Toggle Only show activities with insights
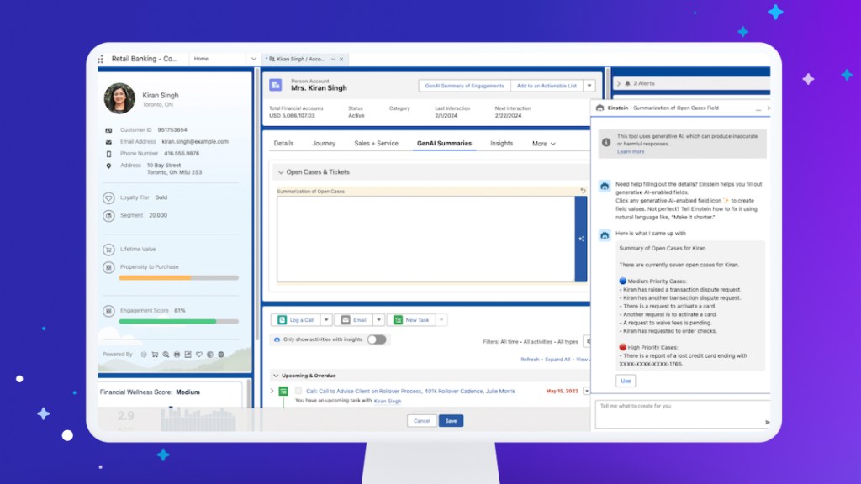Image resolution: width=861 pixels, height=484 pixels. 377,339
